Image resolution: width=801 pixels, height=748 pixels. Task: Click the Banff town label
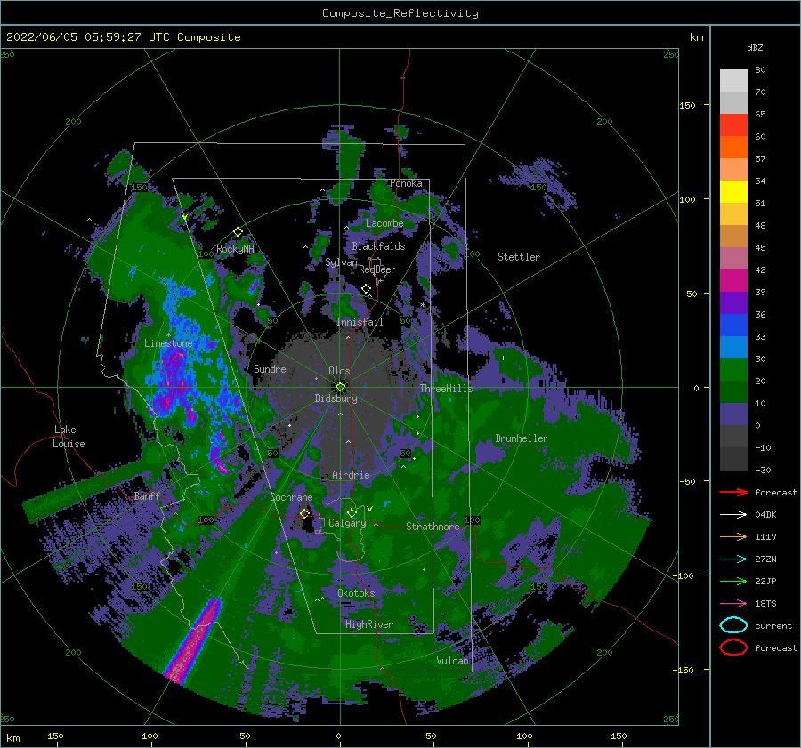[x=147, y=495]
